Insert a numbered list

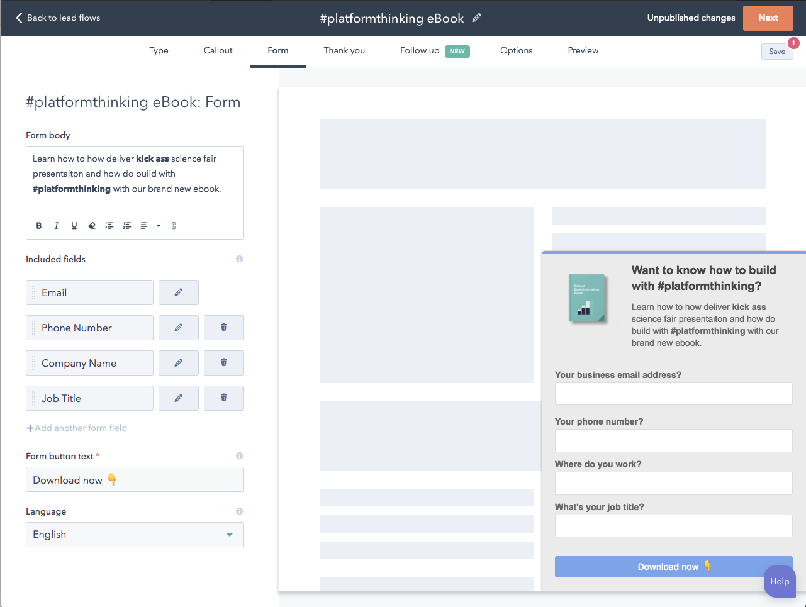(x=127, y=226)
